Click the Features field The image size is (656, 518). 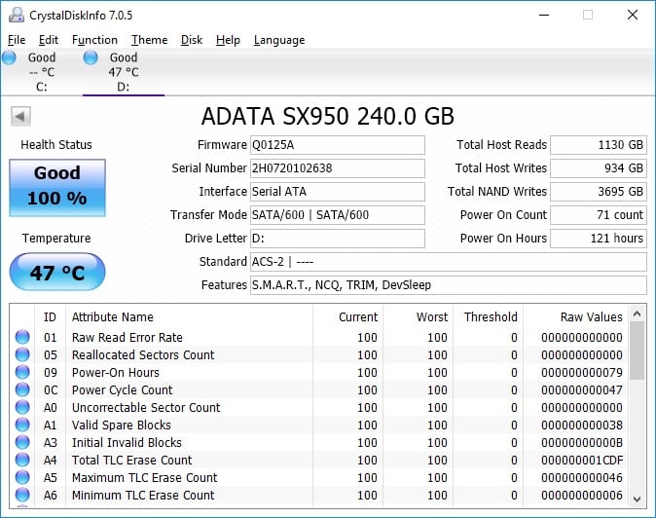pyautogui.click(x=449, y=285)
